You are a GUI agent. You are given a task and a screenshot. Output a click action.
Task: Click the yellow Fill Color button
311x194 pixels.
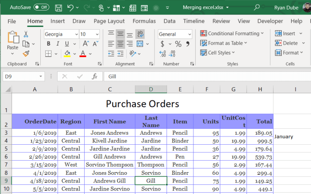click(67, 53)
